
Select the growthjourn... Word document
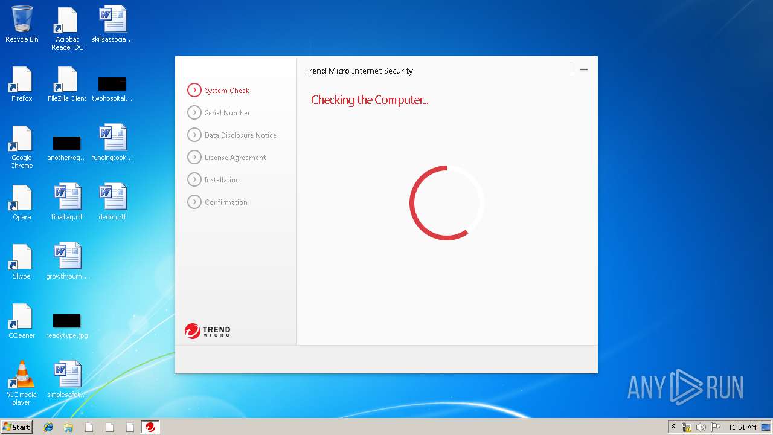[67, 261]
